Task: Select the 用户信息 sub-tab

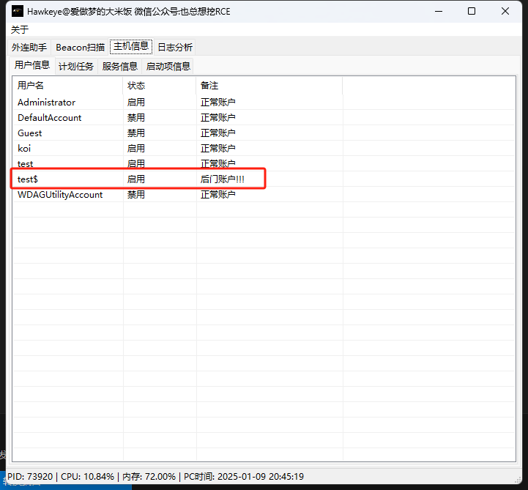Action: pyautogui.click(x=32, y=65)
